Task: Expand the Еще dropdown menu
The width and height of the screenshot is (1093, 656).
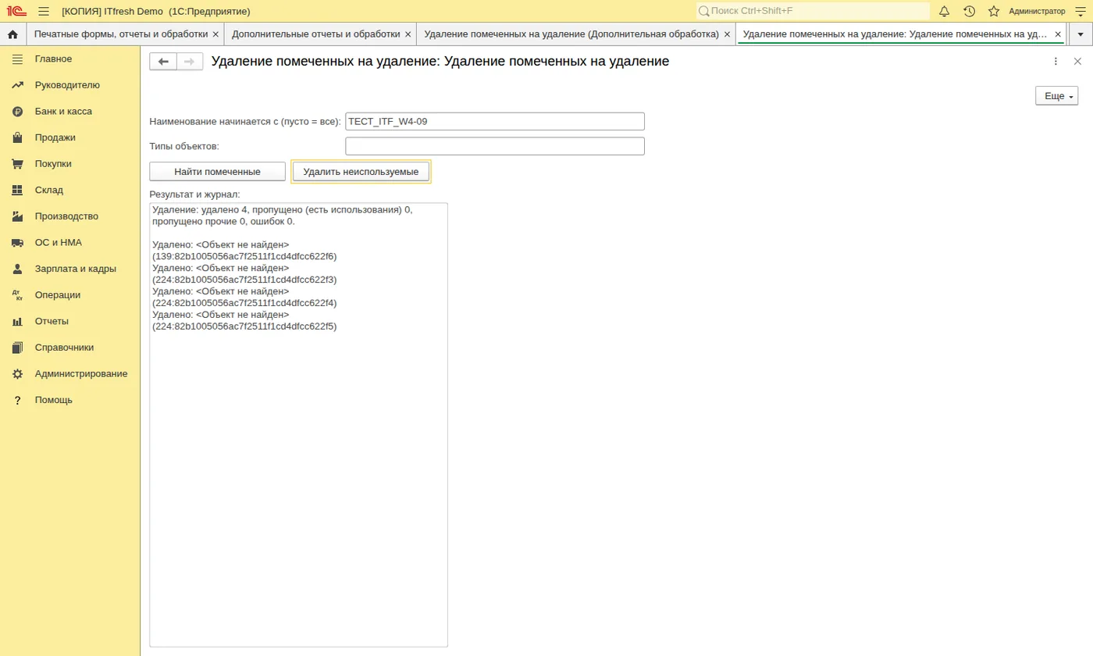Action: (x=1056, y=96)
